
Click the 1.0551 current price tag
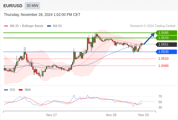[x=166, y=44]
